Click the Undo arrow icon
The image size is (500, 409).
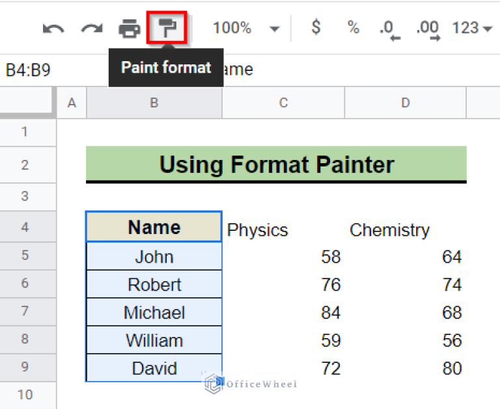(x=53, y=29)
